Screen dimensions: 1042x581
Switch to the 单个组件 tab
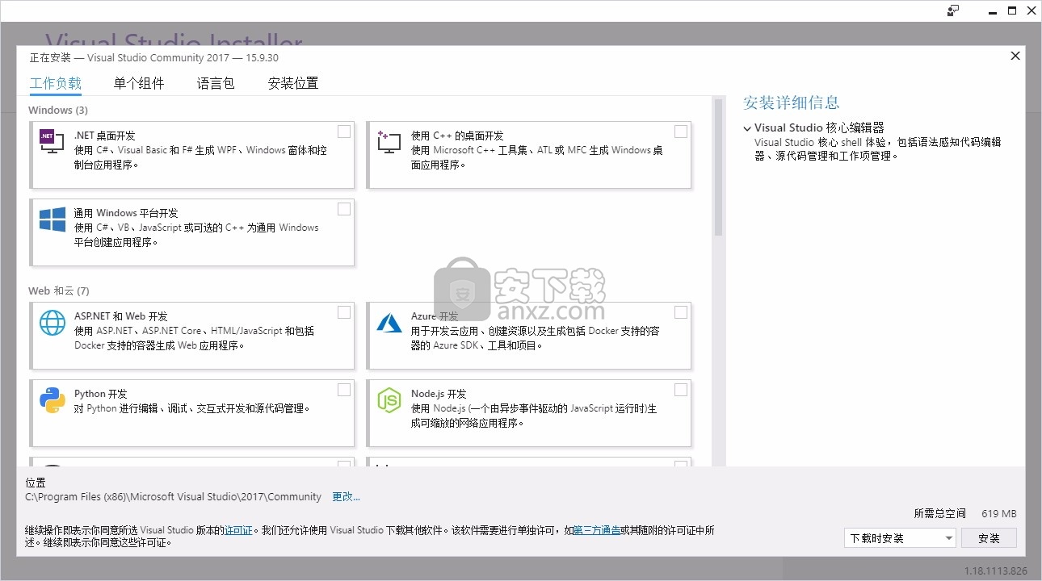[139, 83]
